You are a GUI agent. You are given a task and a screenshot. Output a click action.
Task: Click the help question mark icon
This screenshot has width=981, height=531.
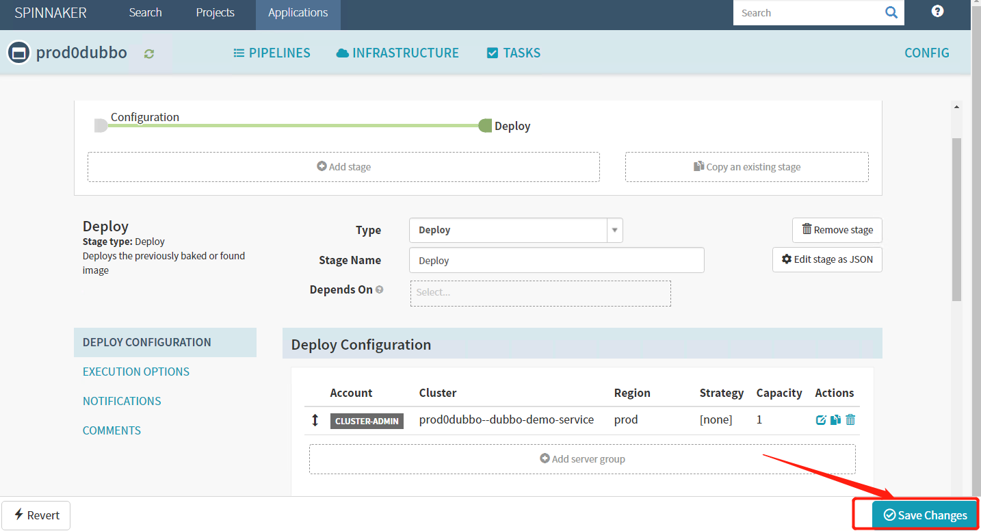tap(937, 12)
